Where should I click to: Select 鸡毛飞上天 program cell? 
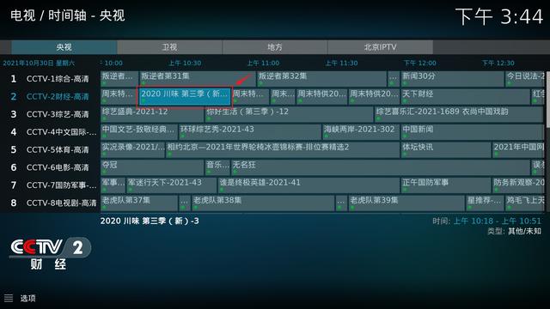pyautogui.click(x=525, y=203)
